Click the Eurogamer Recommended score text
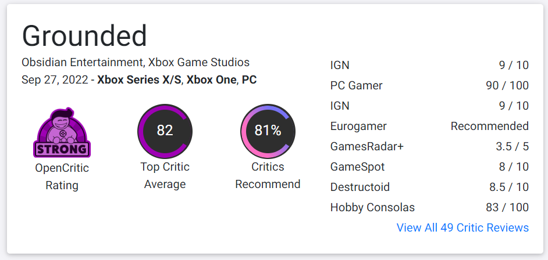The image size is (548, 260). (489, 126)
